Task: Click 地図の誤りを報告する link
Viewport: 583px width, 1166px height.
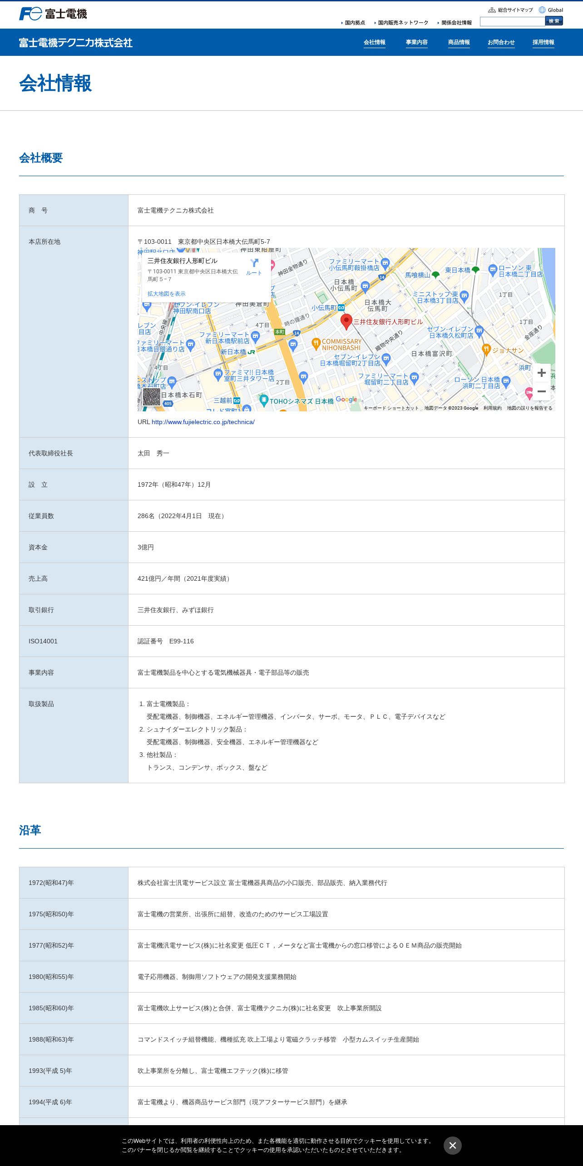Action: [x=530, y=408]
